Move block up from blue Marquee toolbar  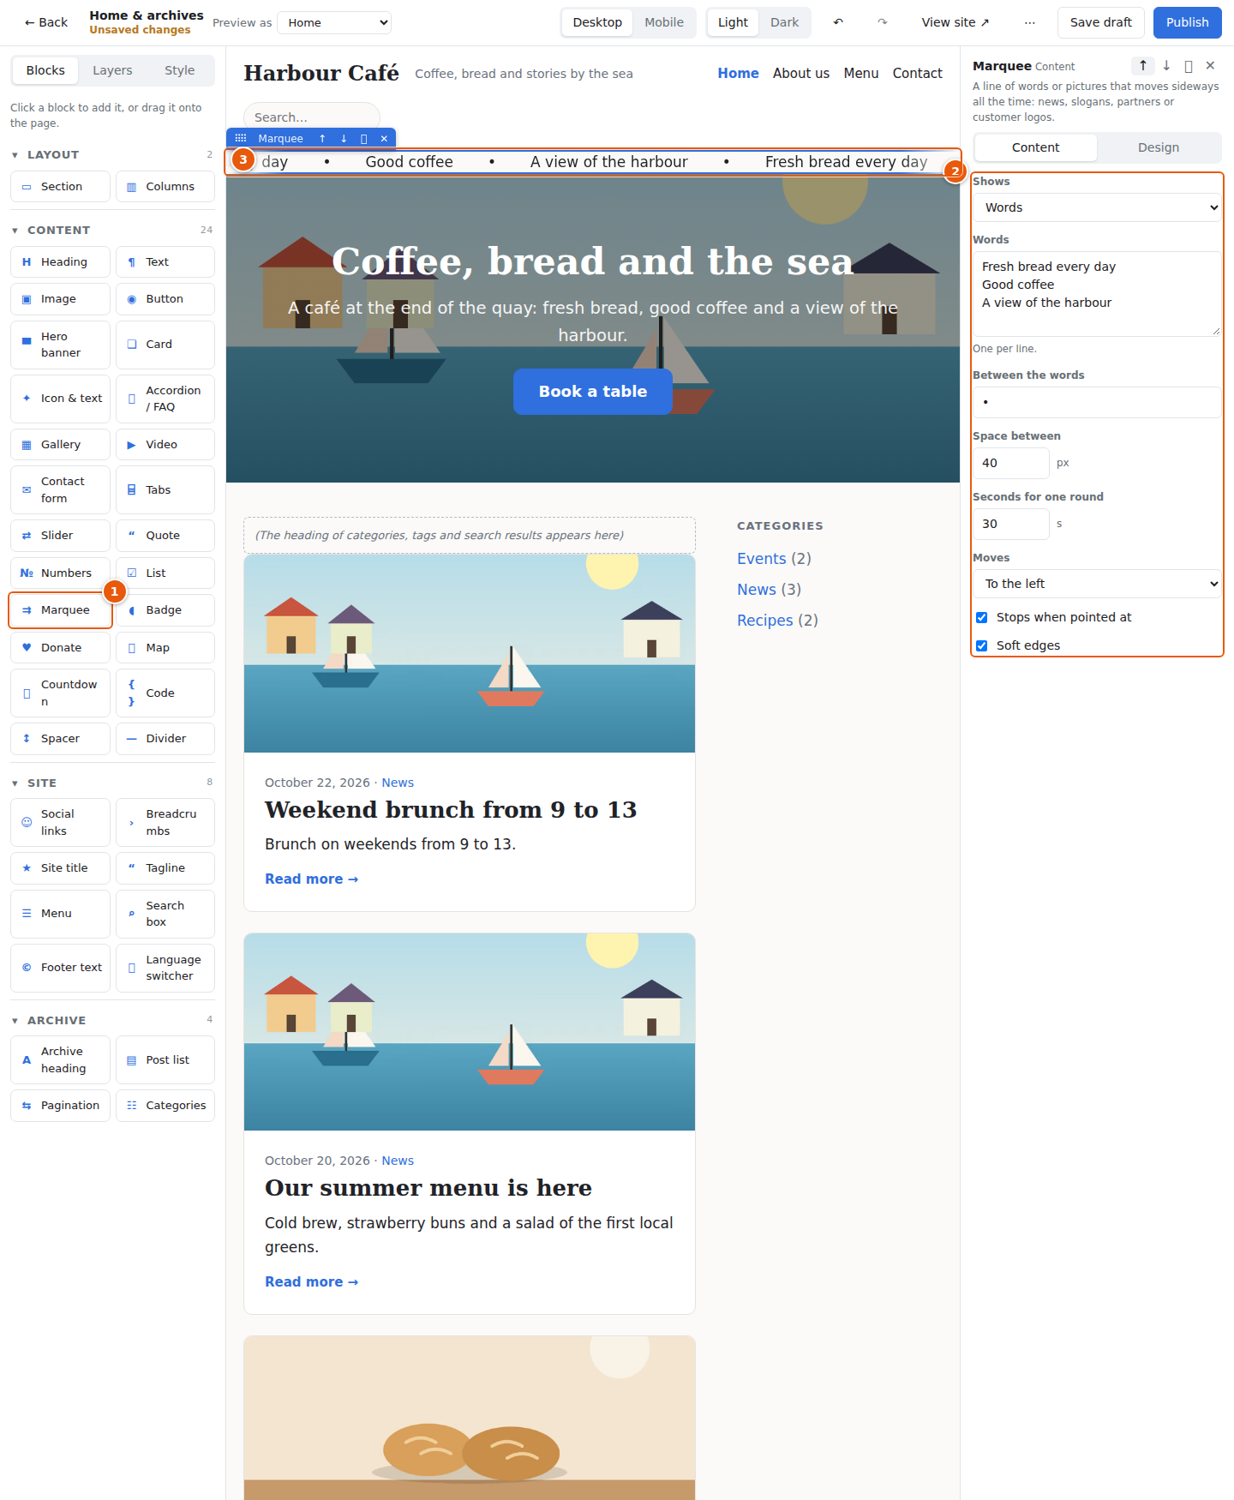click(x=322, y=138)
